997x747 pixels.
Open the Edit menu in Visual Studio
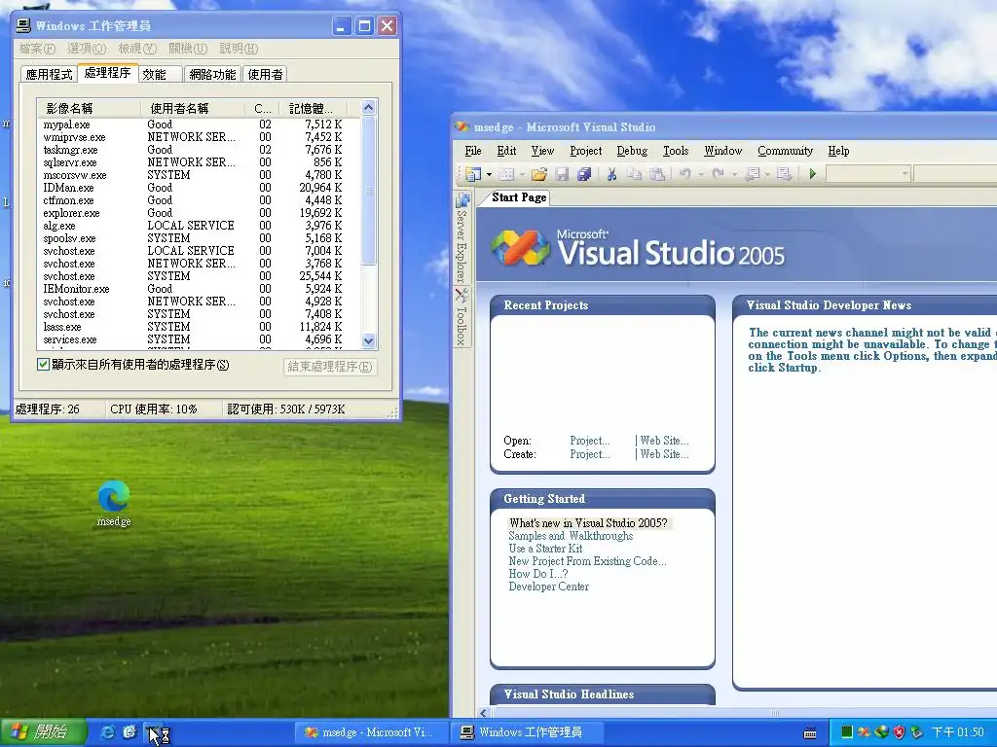pos(506,151)
